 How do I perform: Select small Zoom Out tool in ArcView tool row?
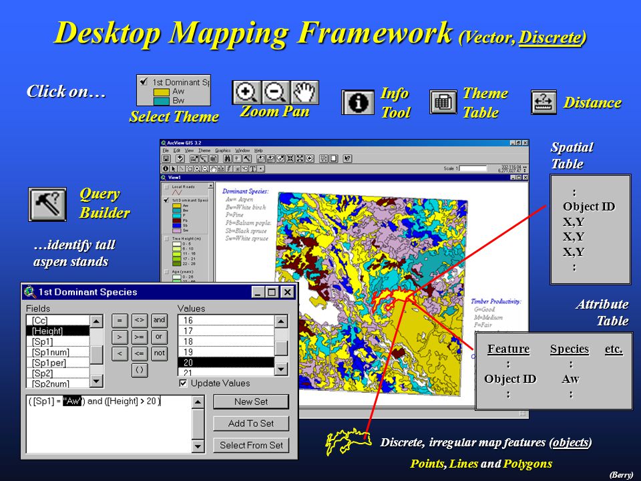point(205,169)
